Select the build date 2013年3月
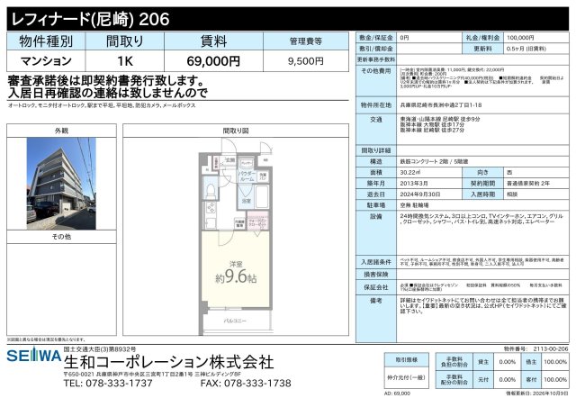Screen dimensions: 576x407 414,183
